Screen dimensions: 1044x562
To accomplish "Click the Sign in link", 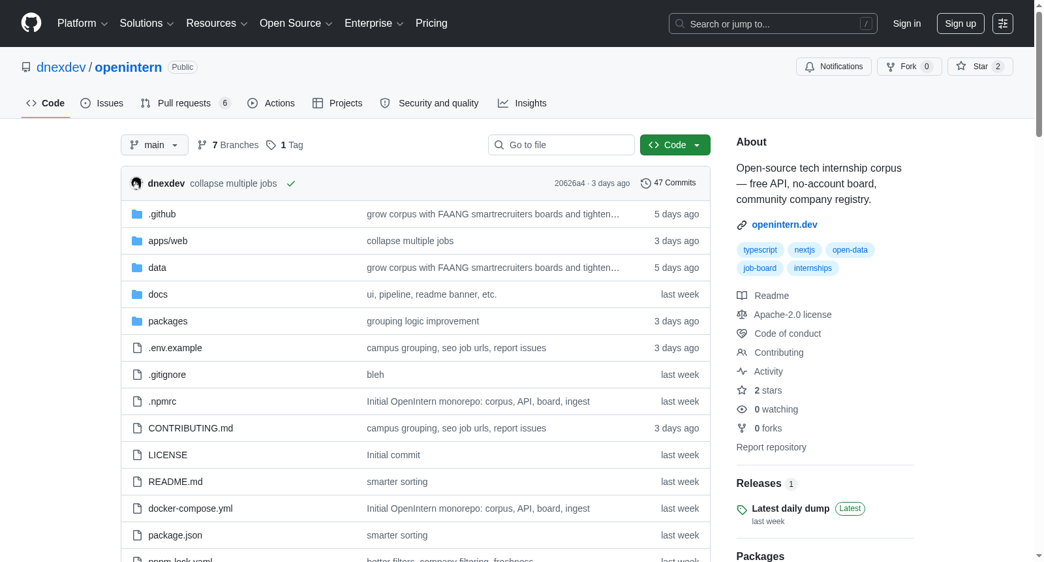I will tap(907, 23).
